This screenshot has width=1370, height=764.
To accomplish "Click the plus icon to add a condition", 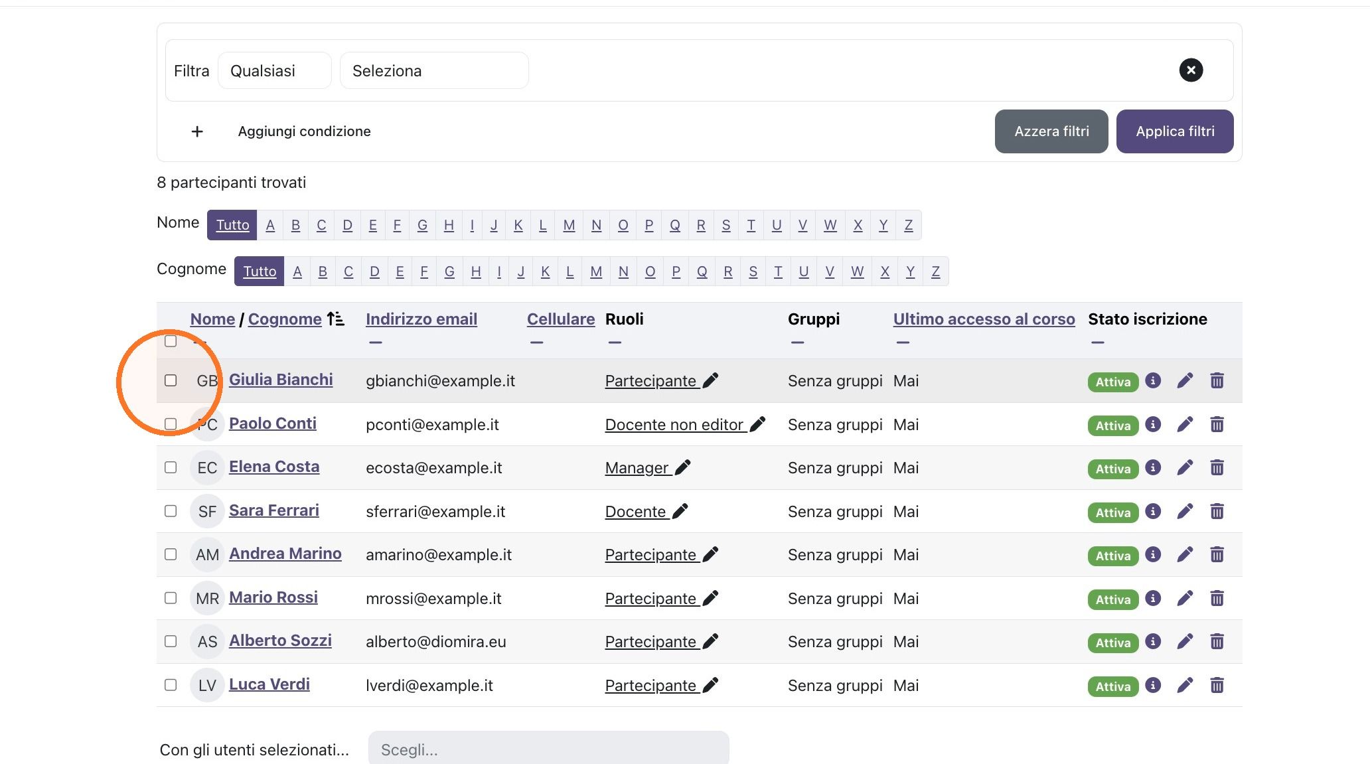I will (197, 131).
